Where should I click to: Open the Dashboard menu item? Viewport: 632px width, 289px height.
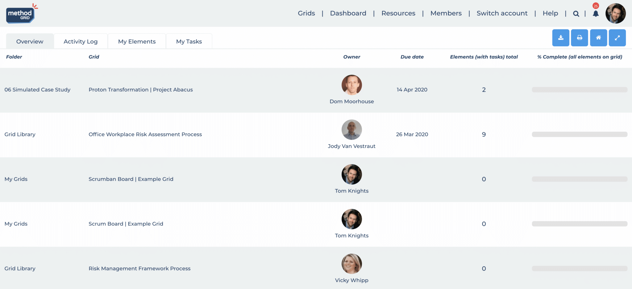348,13
